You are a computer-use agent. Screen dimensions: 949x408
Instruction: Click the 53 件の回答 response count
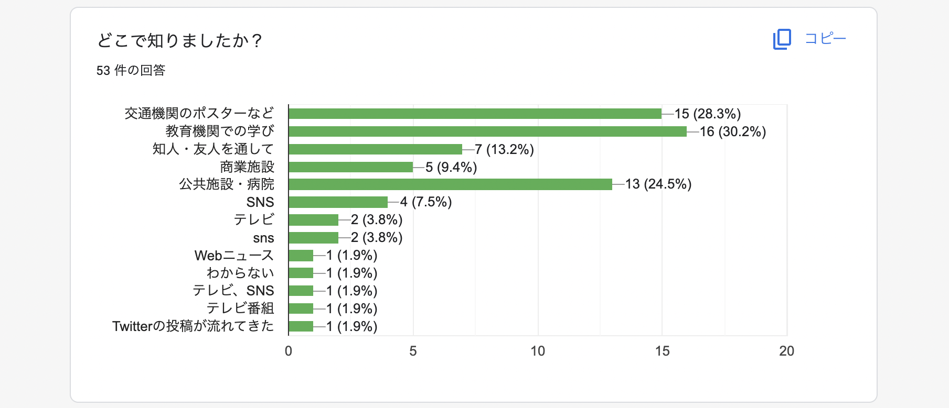click(x=131, y=70)
